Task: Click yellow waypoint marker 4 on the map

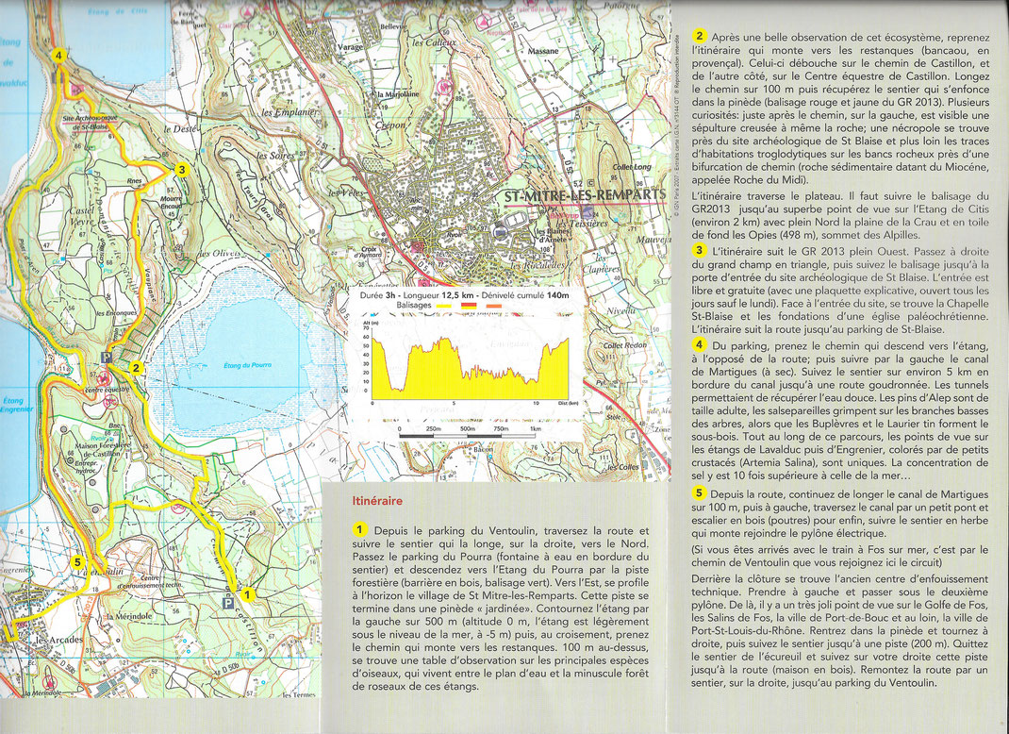Action: tap(58, 56)
